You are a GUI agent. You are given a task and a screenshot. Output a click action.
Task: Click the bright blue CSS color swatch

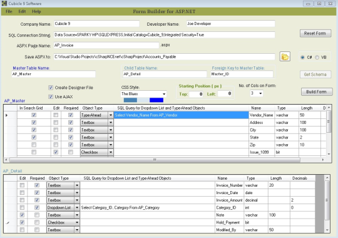(156, 100)
